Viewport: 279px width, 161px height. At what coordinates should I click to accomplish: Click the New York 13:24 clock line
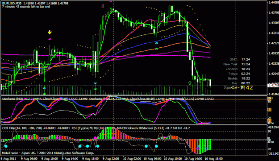(237, 64)
